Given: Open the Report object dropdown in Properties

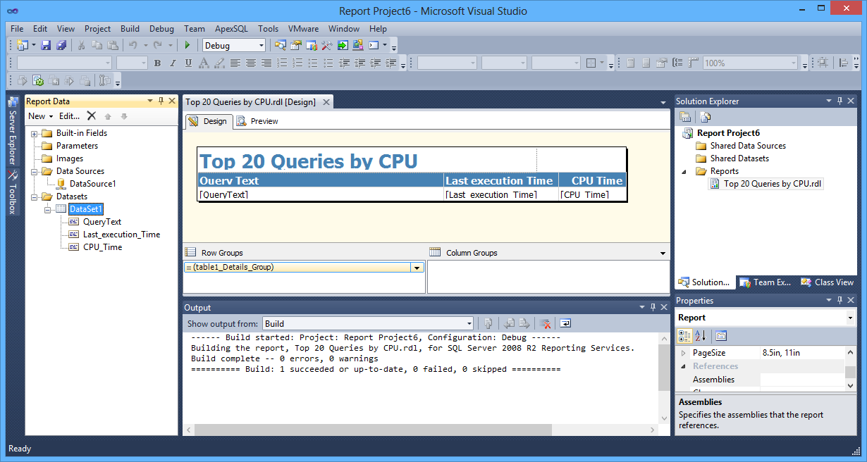Looking at the screenshot, I should tap(851, 318).
